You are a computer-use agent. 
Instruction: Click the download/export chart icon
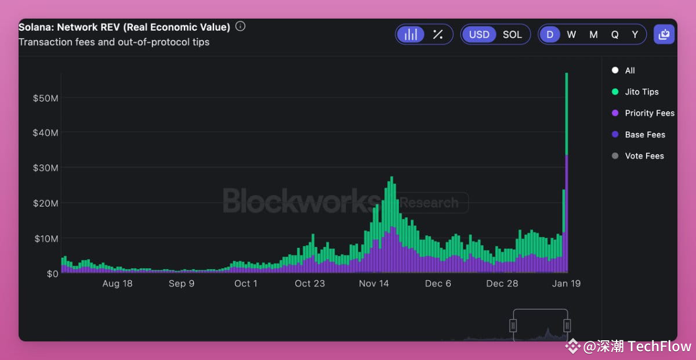664,34
